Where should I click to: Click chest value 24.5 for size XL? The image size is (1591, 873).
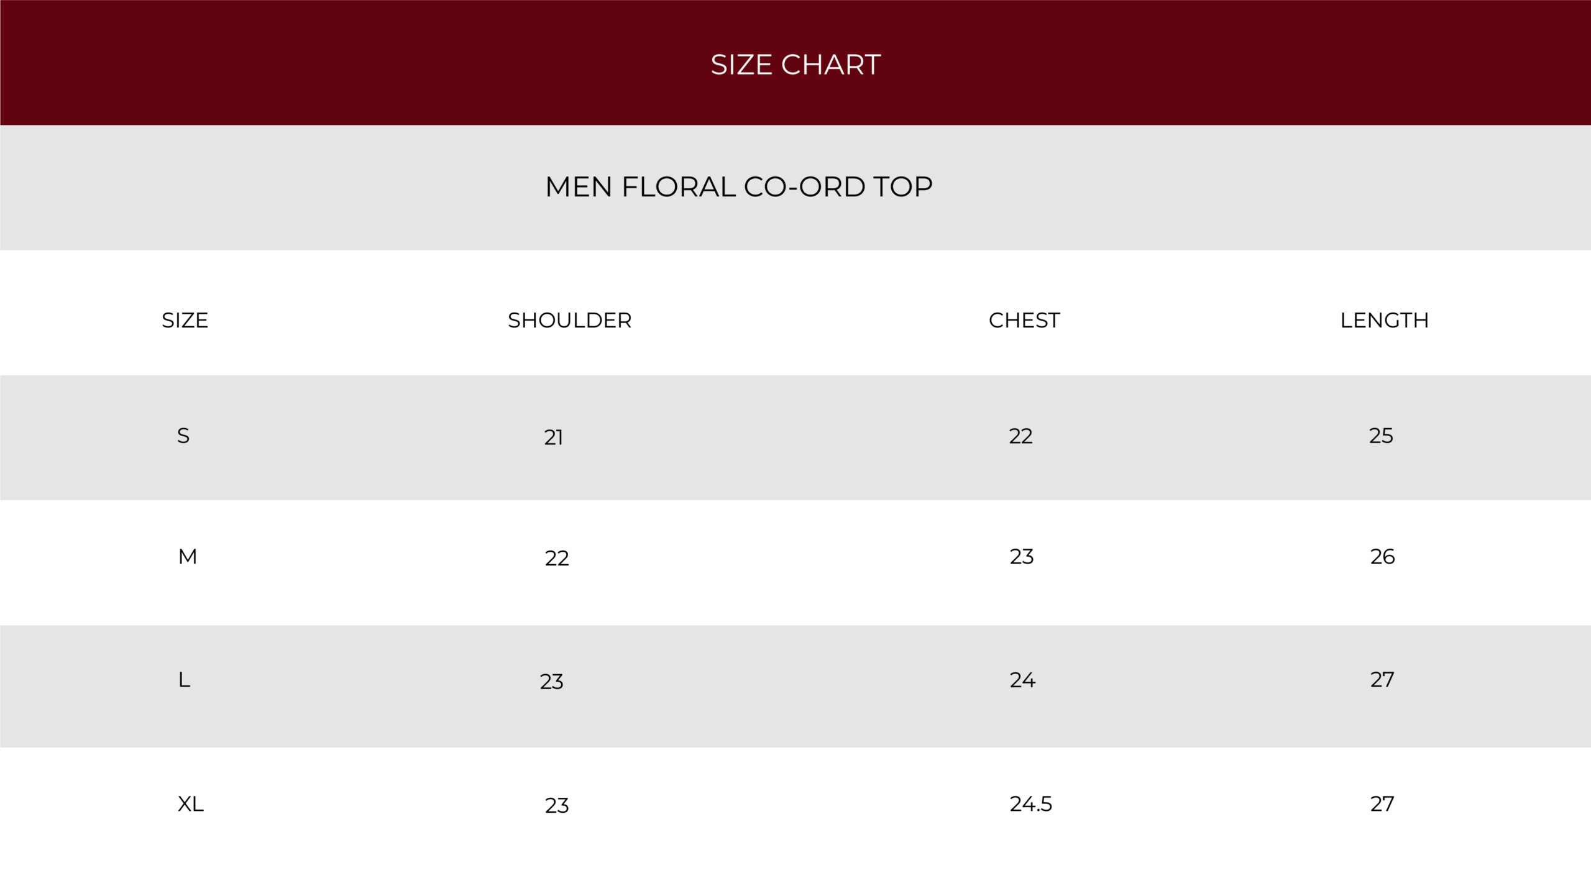(1031, 803)
